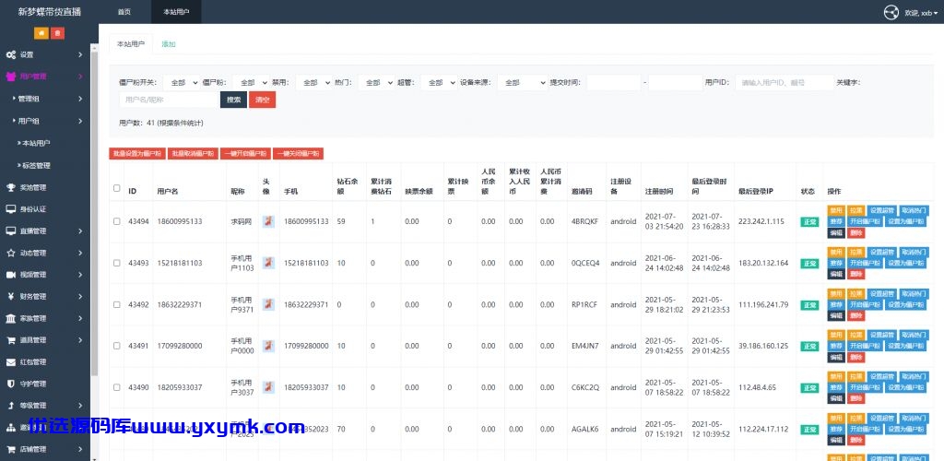Click the 批量设置为僵尸粉 button

tap(137, 153)
